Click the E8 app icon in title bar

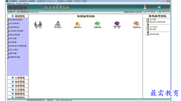click(7, 1)
